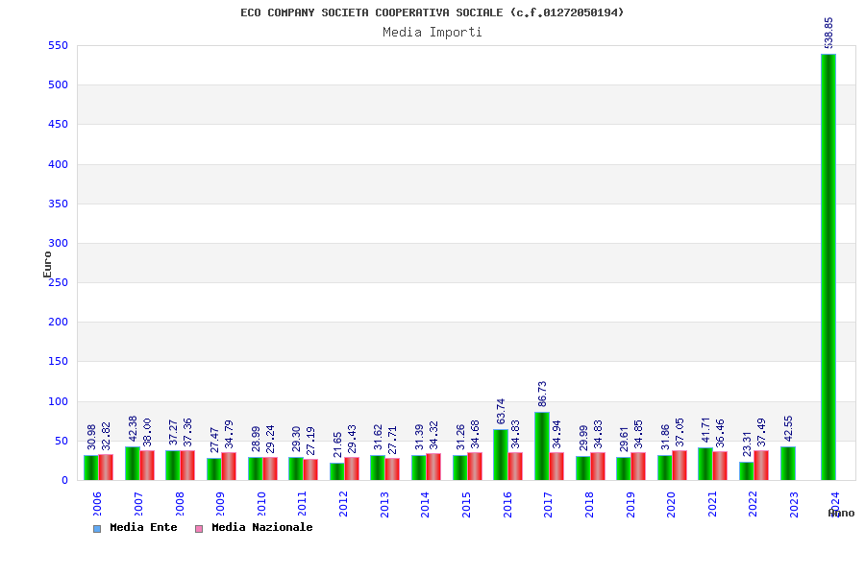Click the 550 y-axis tick label
The height and width of the screenshot is (576, 865).
tap(58, 45)
